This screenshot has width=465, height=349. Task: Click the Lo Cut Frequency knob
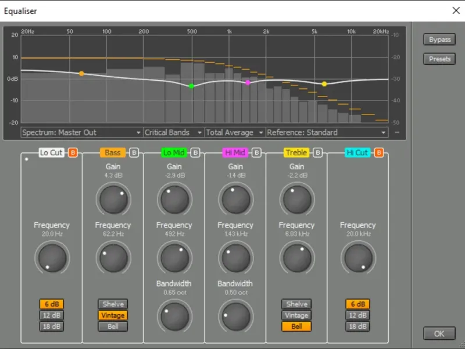52,258
